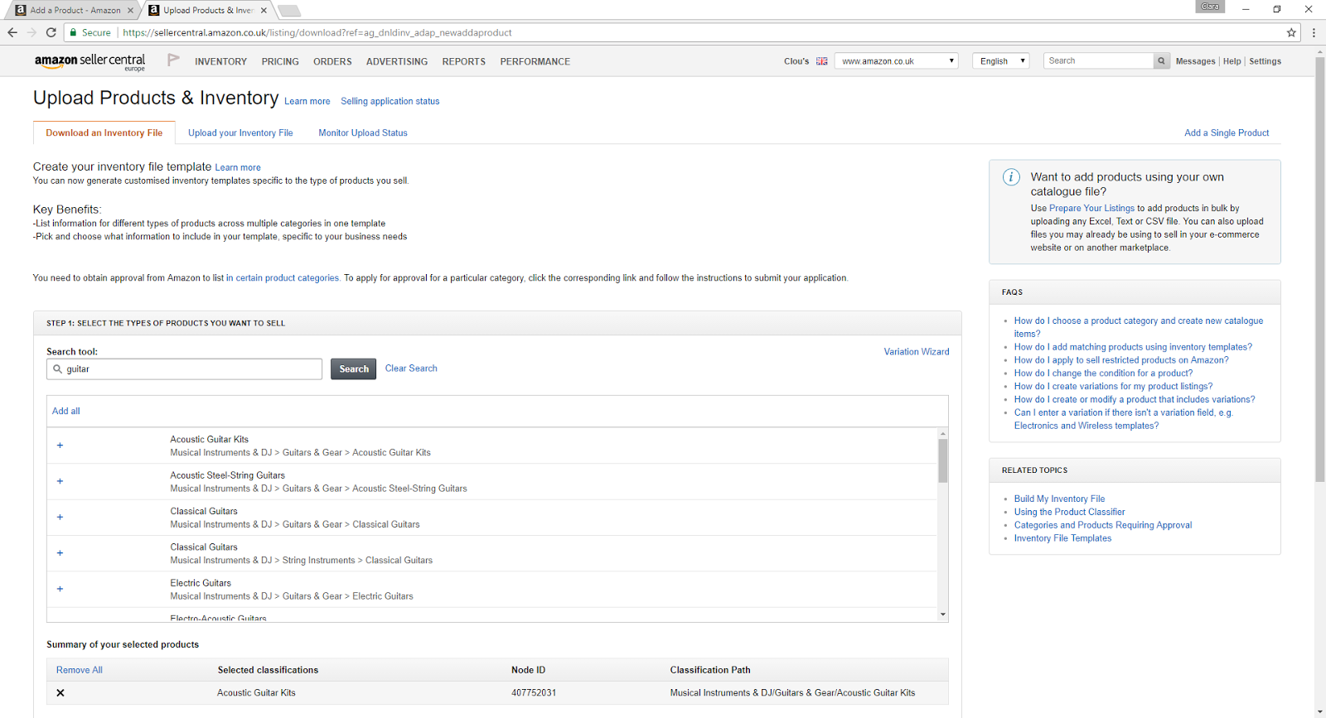Add Acoustic Steel-String Guitars with plus icon

click(60, 481)
